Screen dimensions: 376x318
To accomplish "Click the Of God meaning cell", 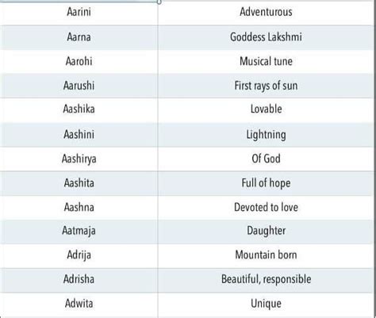I will click(266, 159).
